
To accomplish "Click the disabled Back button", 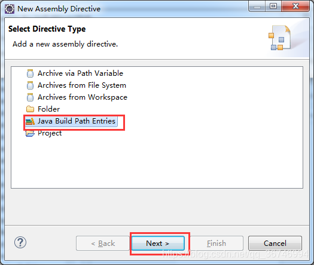I will click(x=103, y=244).
